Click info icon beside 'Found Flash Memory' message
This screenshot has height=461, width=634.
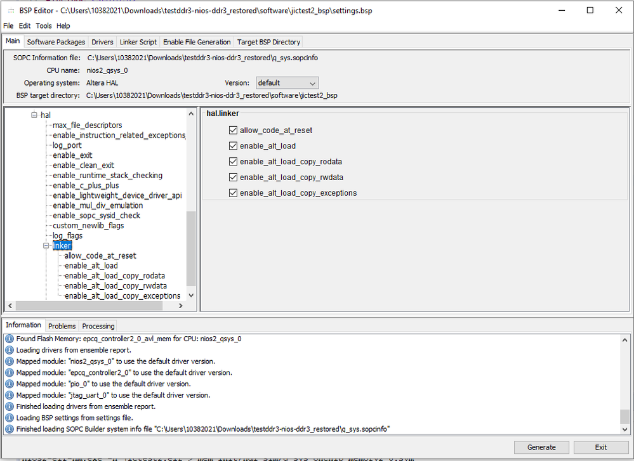(10, 339)
